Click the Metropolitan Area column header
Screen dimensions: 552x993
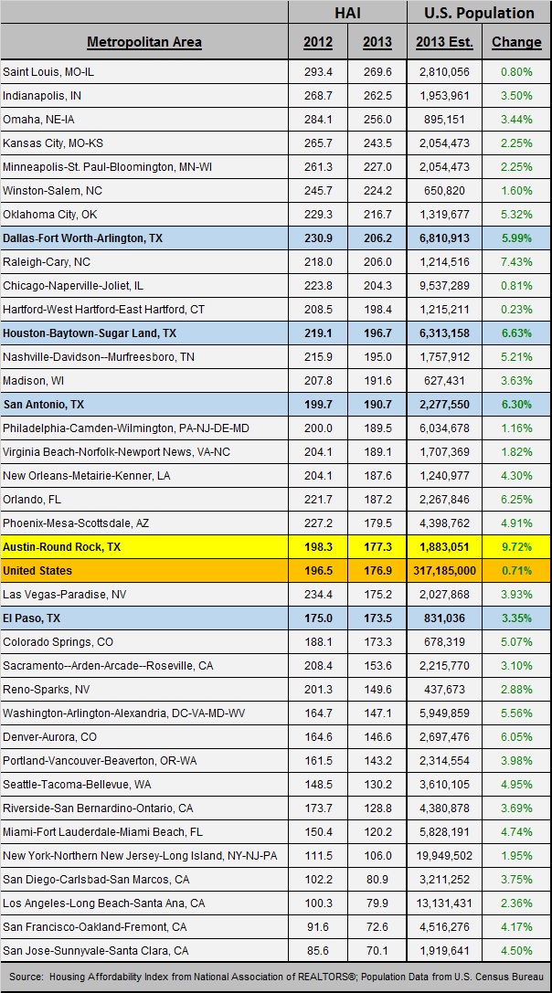(x=144, y=42)
